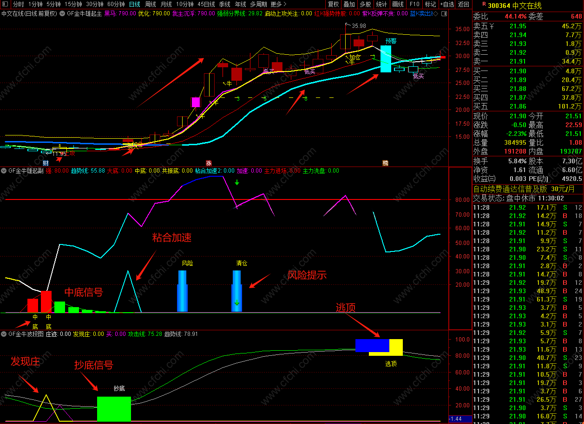Click the 抄底 green signal block
The height and width of the screenshot is (424, 584).
[114, 409]
